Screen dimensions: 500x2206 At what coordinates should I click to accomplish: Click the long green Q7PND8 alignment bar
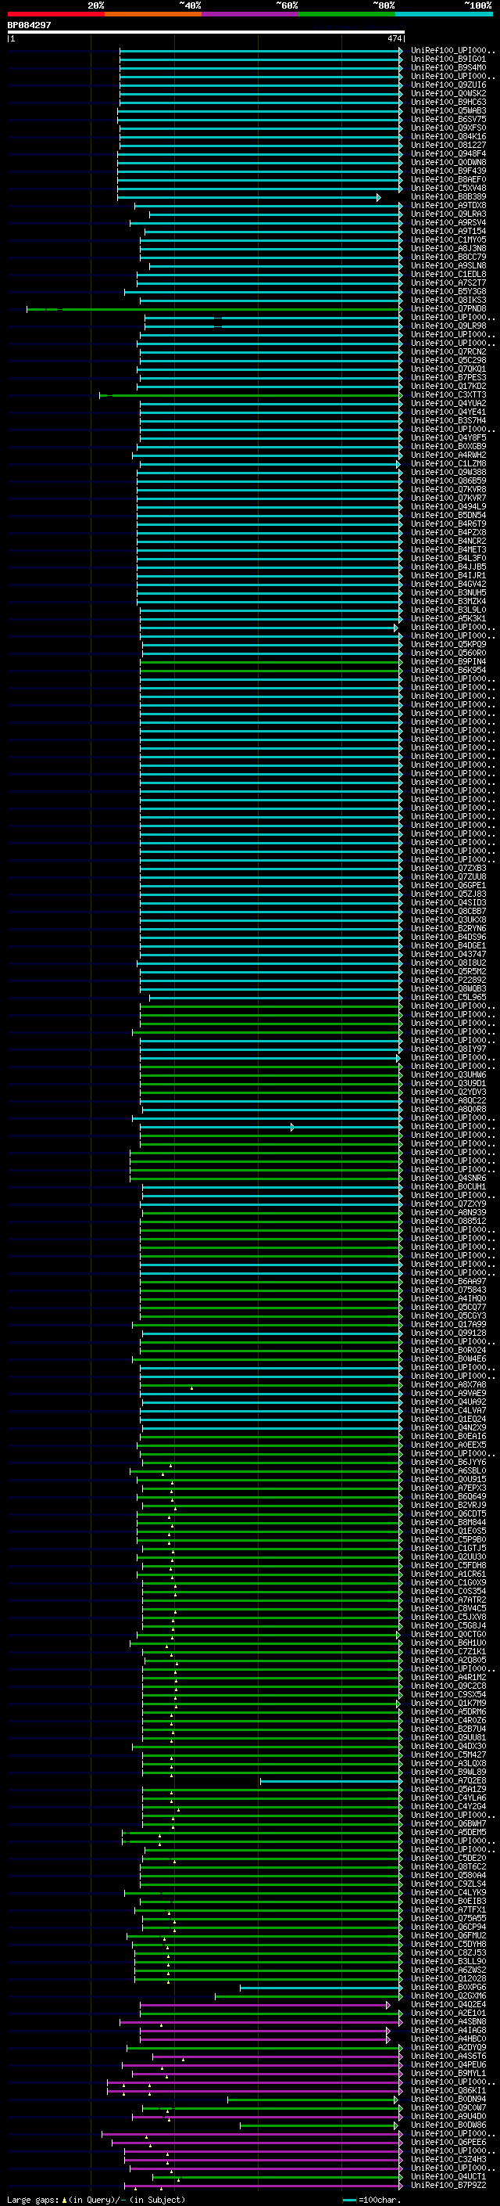[214, 309]
